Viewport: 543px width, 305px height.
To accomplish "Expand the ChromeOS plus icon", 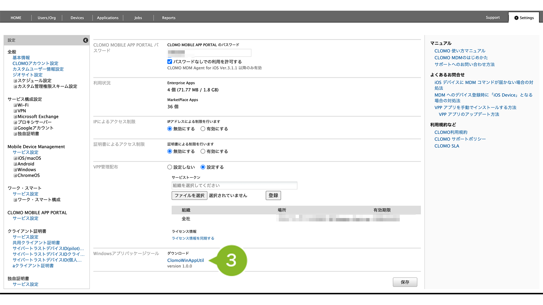I will click(15, 176).
